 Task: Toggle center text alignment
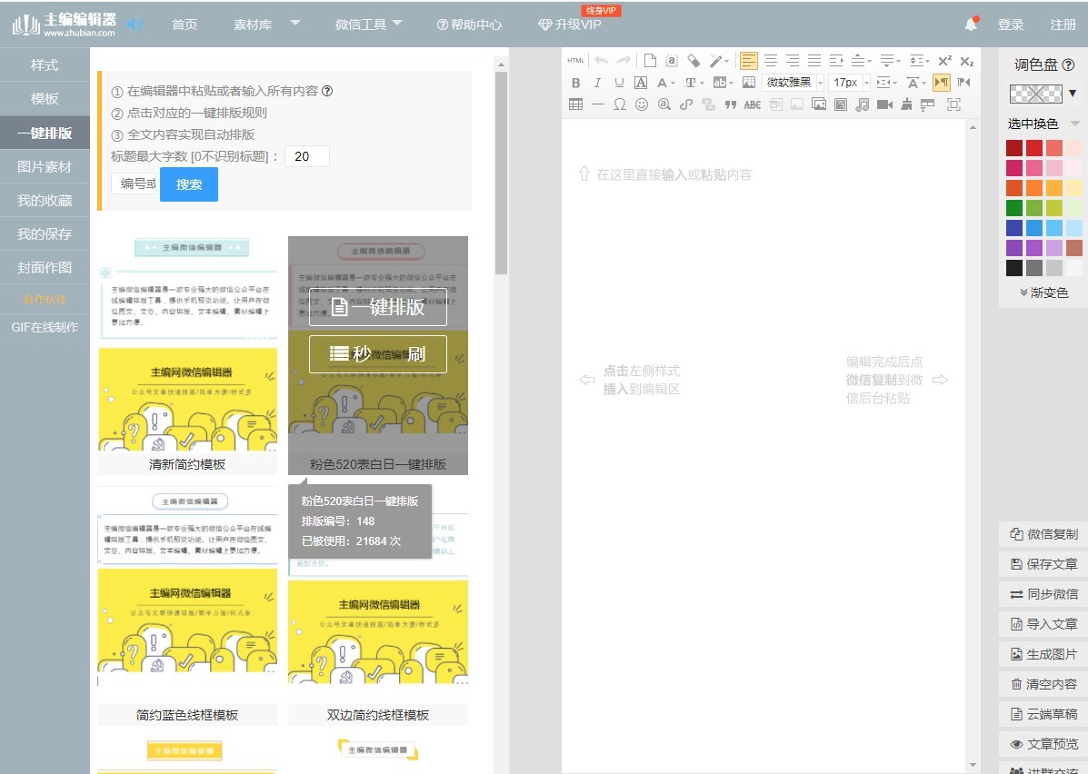pos(772,61)
